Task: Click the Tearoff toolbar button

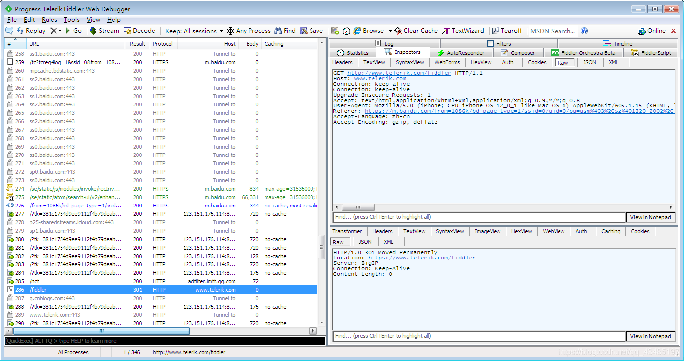Action: [x=507, y=31]
